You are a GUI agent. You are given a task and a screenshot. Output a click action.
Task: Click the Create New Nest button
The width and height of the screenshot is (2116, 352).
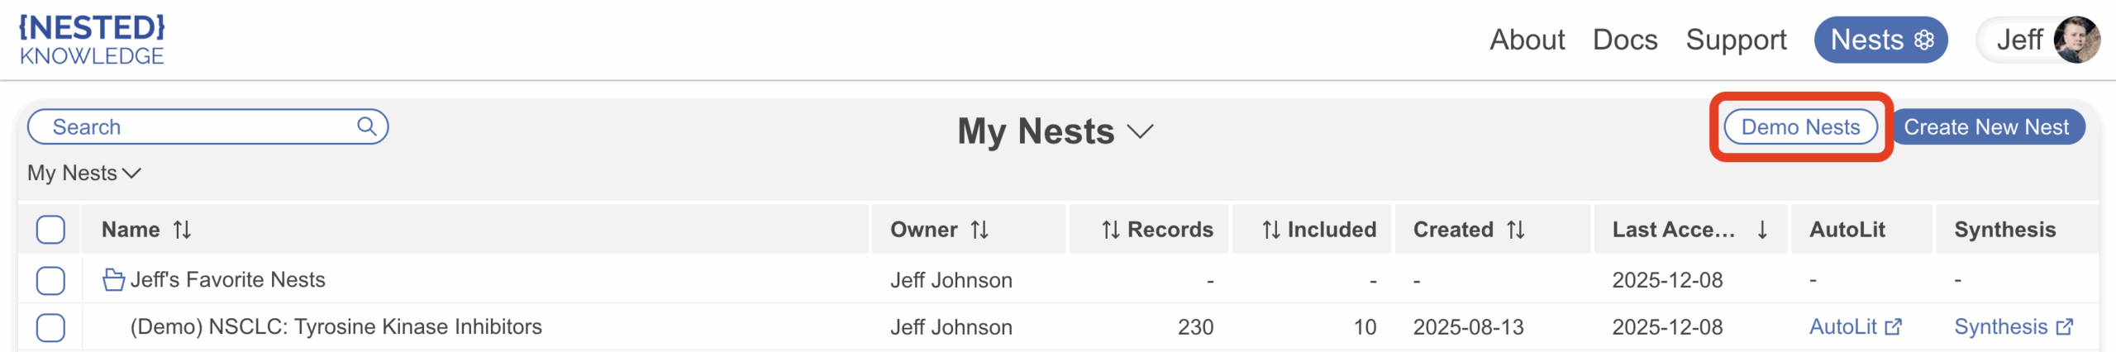tap(1986, 127)
